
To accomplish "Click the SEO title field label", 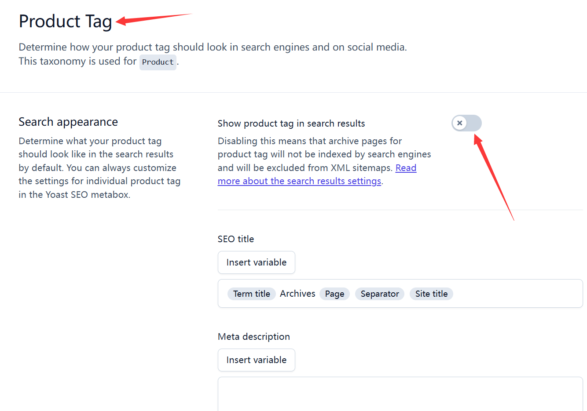I will click(x=235, y=239).
